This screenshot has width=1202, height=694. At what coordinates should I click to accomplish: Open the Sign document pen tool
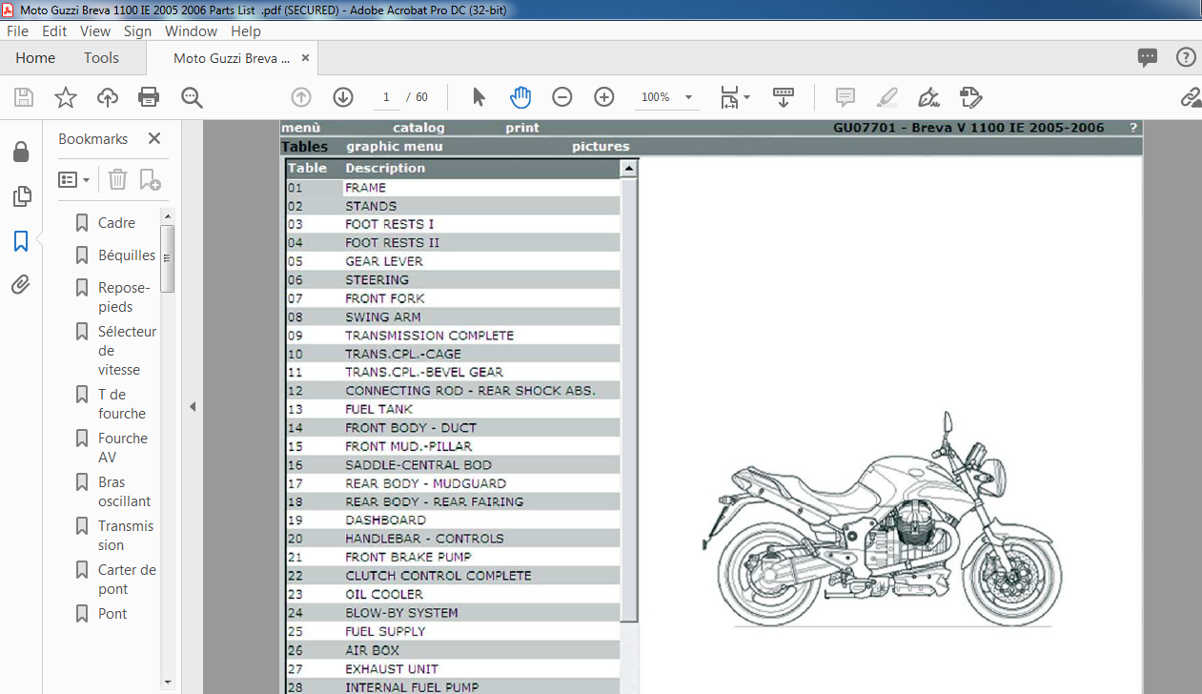click(928, 97)
